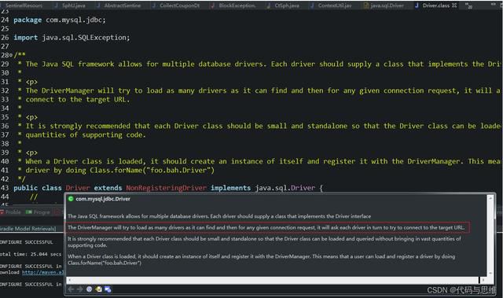Image resolution: width=503 pixels, height=298 pixels.
Task: Click the down arrow of the popup vertical scrollbar
Action: click(x=490, y=273)
